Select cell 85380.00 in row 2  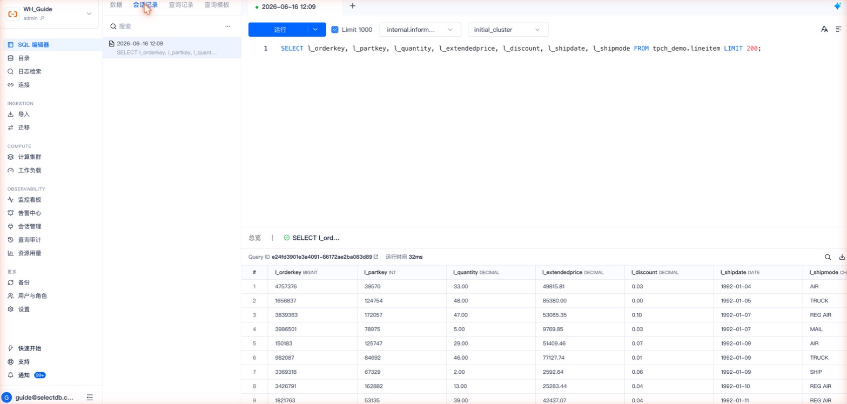click(580, 301)
